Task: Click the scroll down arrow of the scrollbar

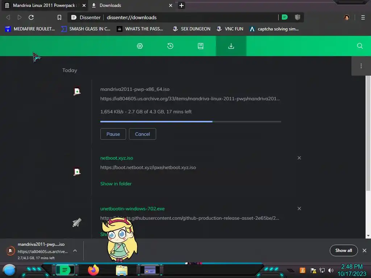Action: [x=368, y=236]
